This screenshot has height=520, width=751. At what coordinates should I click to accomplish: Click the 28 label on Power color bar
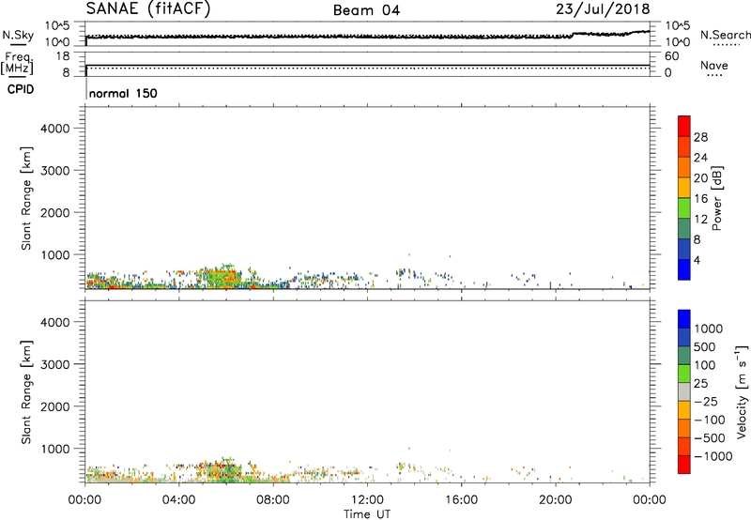(700, 137)
